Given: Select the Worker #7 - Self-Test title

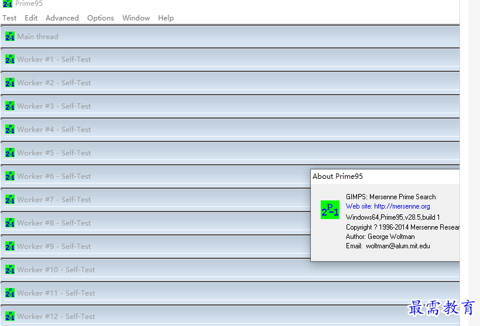Looking at the screenshot, I should (x=54, y=199).
